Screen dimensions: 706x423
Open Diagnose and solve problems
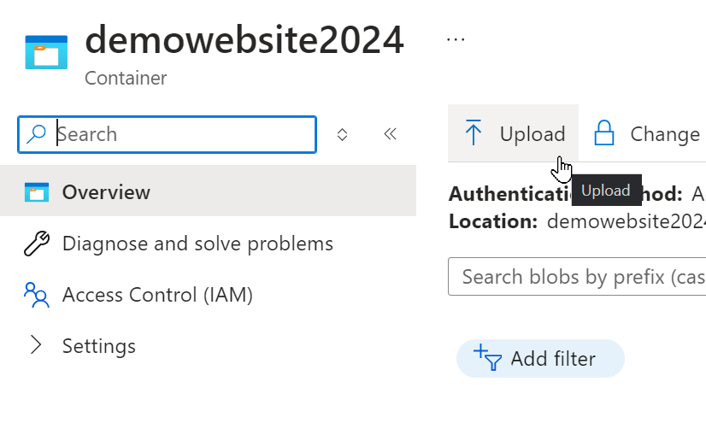tap(197, 244)
